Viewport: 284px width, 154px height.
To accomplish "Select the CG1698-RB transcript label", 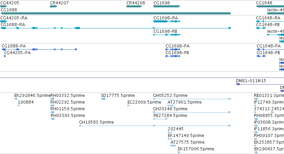I will (166, 31).
